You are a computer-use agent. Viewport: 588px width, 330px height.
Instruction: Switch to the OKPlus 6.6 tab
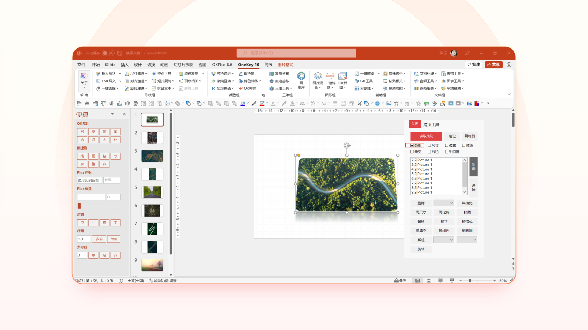(222, 65)
